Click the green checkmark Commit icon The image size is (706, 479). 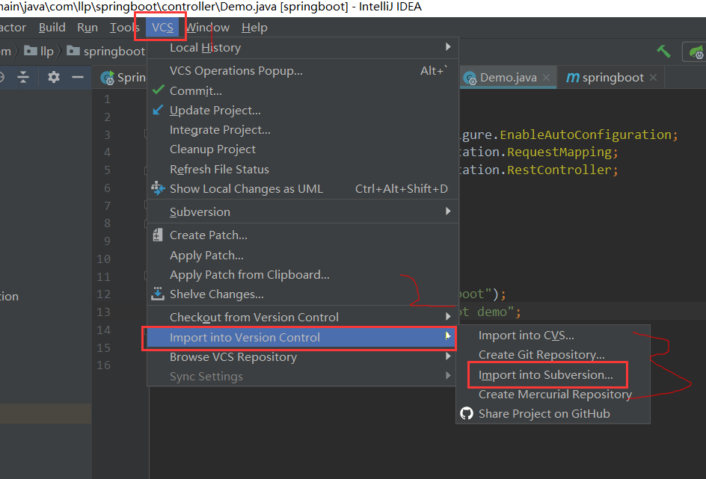click(x=158, y=90)
